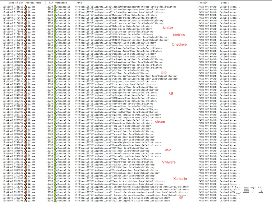
Task: Click CreateFile icon in first Xamarin.Android row
Action: pos(56,181)
